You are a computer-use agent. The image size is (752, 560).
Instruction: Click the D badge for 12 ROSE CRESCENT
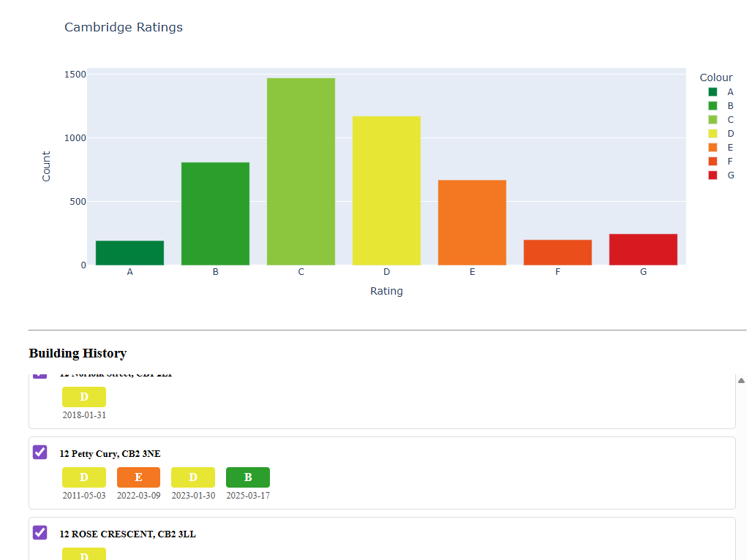[83, 554]
